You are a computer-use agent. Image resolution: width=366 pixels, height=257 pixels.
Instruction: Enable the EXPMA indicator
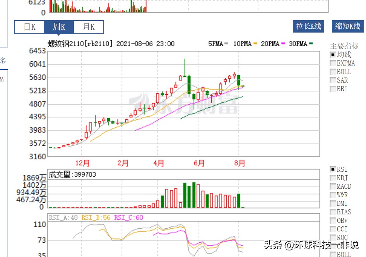(333, 63)
